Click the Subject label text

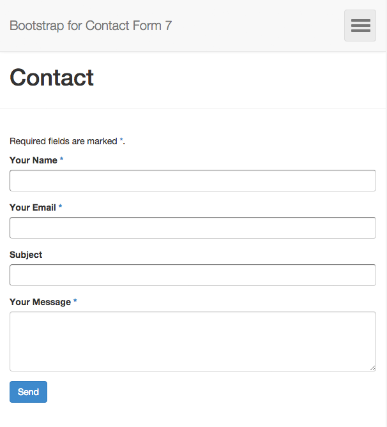pyautogui.click(x=26, y=255)
